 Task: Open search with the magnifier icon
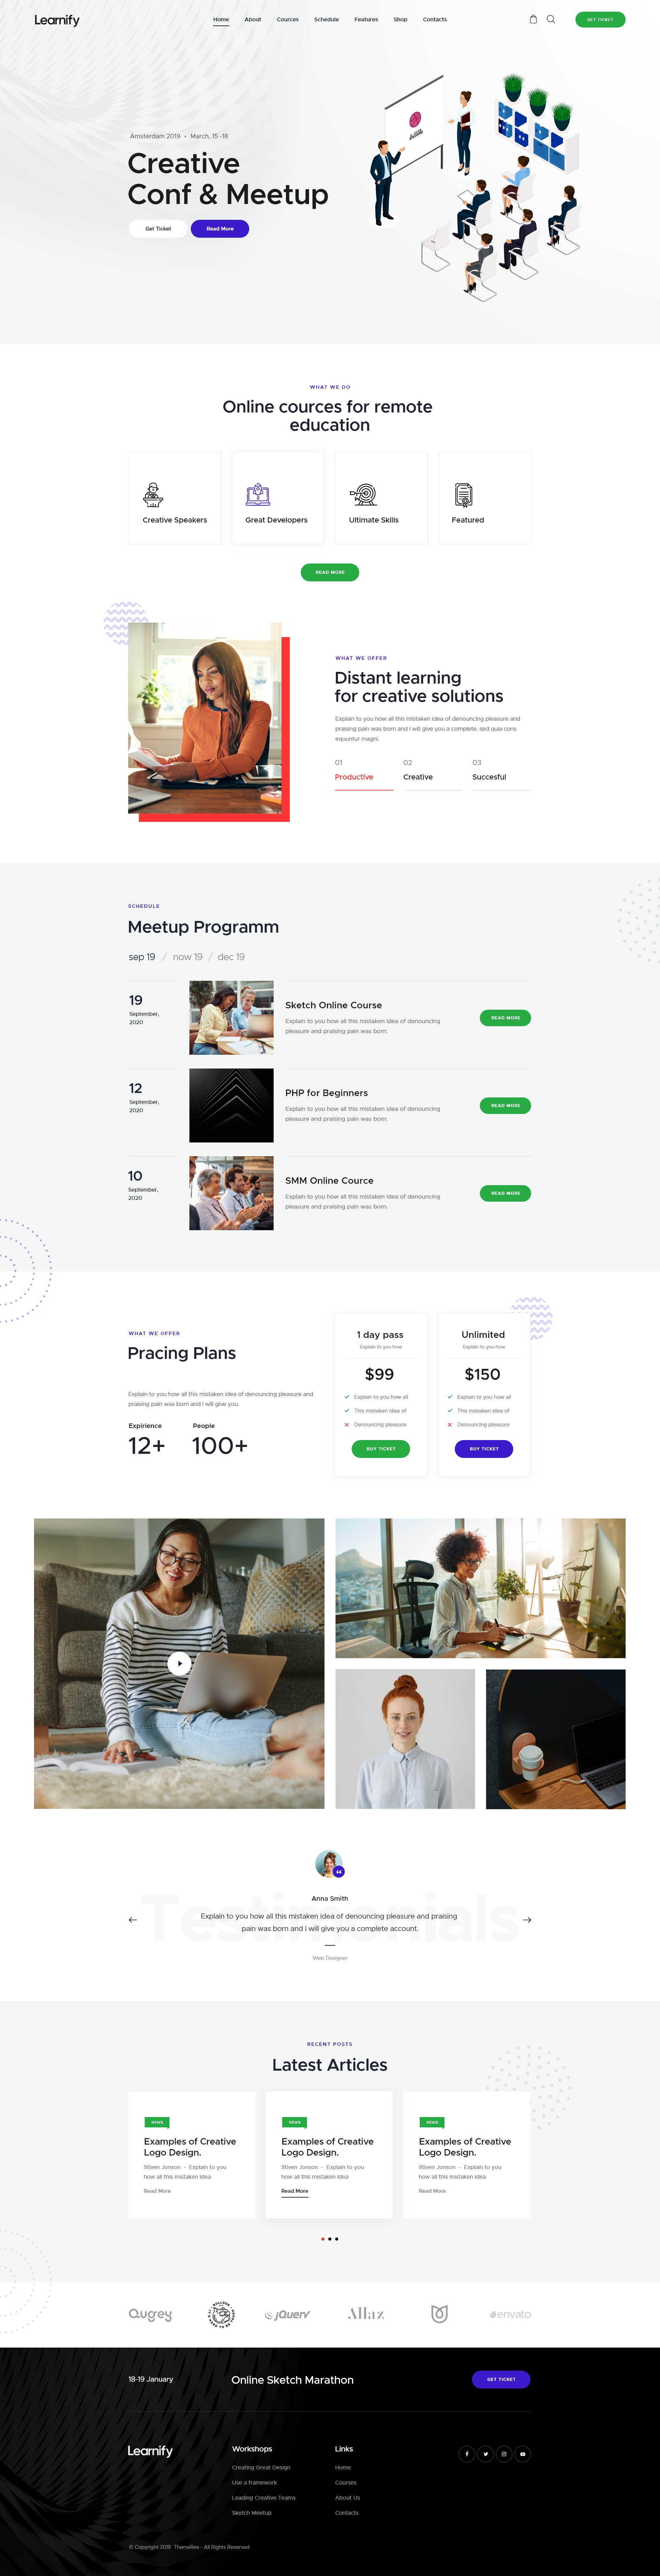point(550,19)
